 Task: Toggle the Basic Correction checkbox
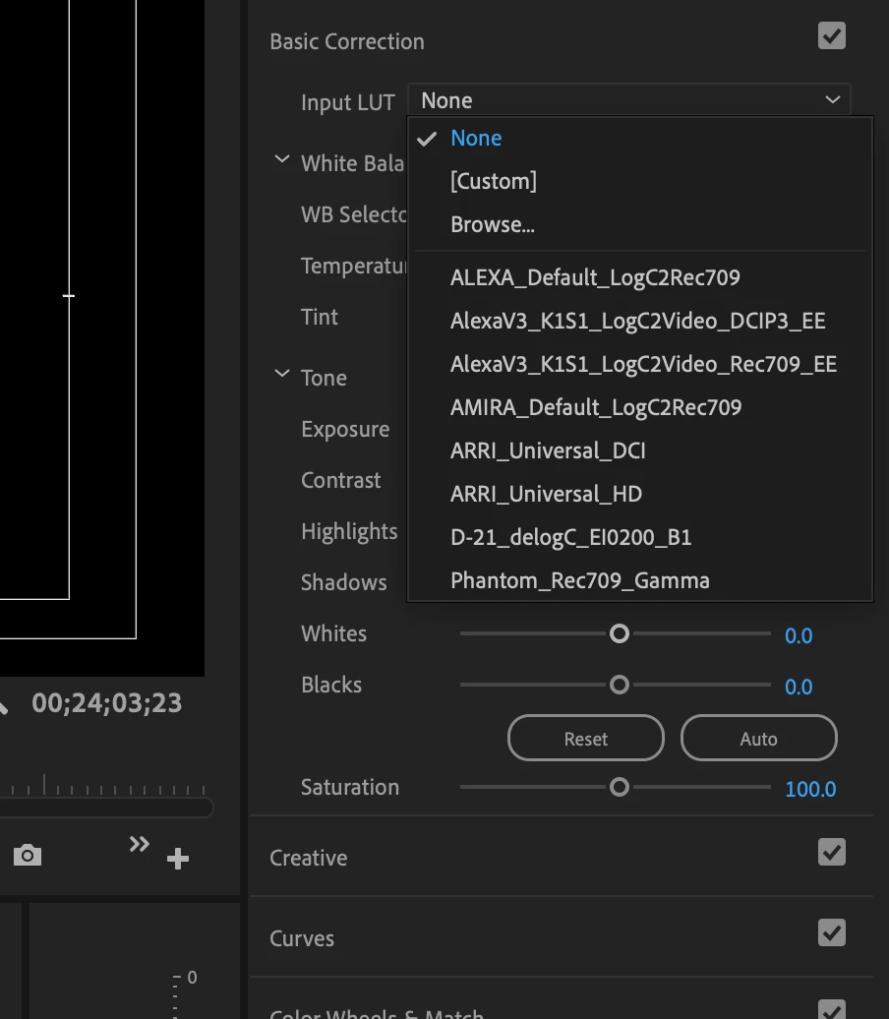coord(832,35)
